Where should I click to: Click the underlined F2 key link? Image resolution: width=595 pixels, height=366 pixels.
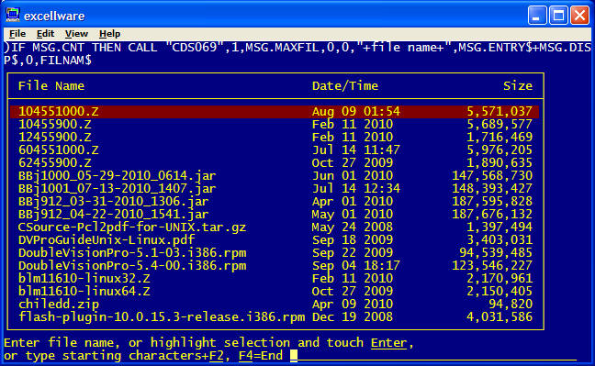tap(217, 356)
